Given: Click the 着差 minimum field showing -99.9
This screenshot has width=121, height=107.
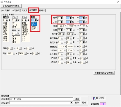Looking at the screenshot, I should (61, 26).
